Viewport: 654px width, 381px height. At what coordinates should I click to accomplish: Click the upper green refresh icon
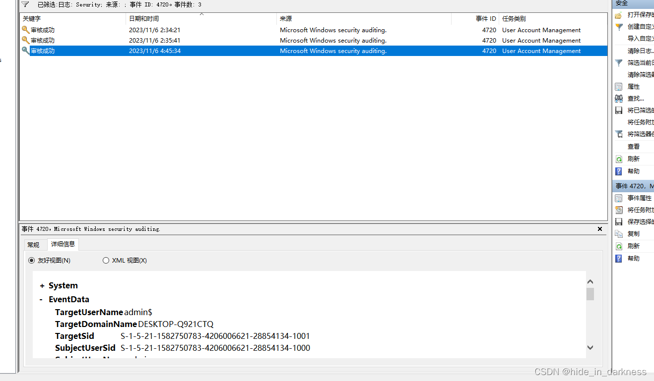pos(618,159)
